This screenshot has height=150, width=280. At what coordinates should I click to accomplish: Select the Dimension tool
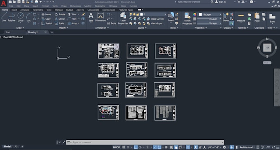point(100,17)
